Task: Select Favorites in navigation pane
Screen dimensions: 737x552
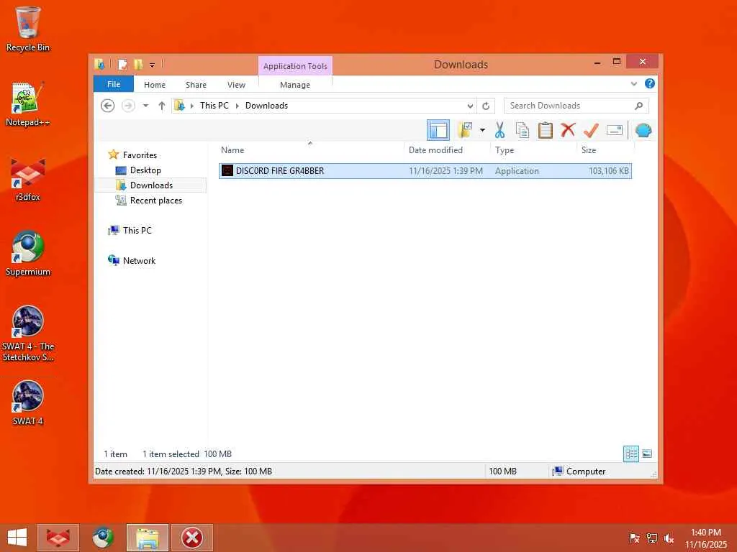Action: [140, 155]
